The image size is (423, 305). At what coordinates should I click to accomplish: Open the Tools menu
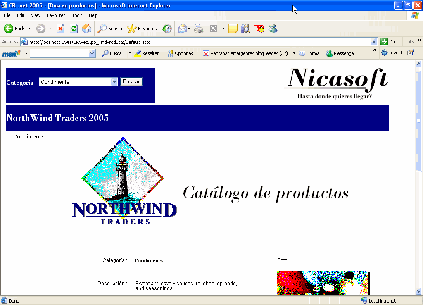click(x=77, y=15)
